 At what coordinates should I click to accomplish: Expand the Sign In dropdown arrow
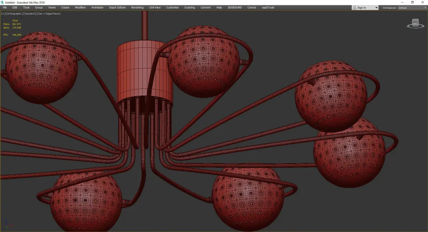tap(376, 7)
